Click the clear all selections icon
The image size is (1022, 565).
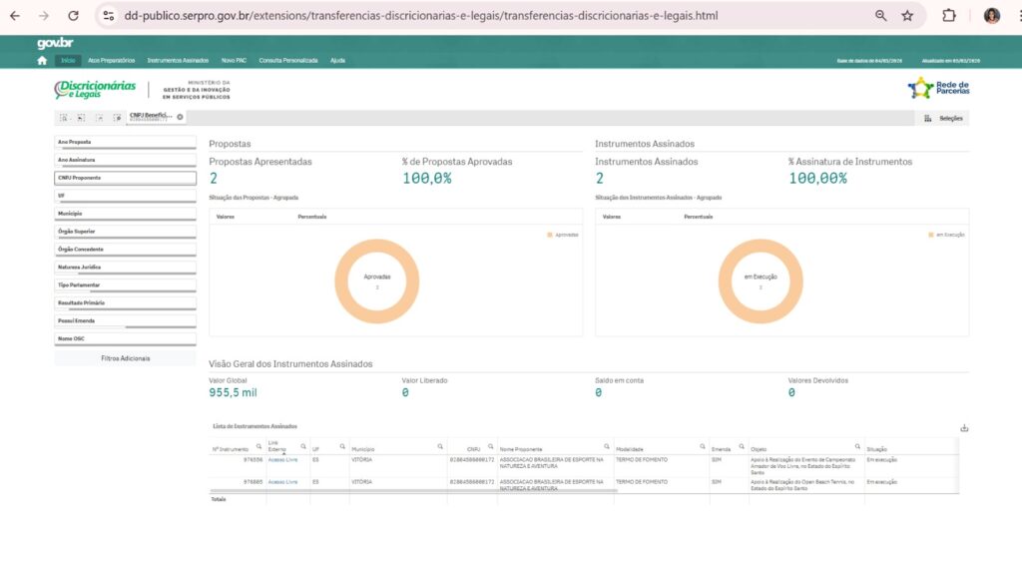point(117,118)
